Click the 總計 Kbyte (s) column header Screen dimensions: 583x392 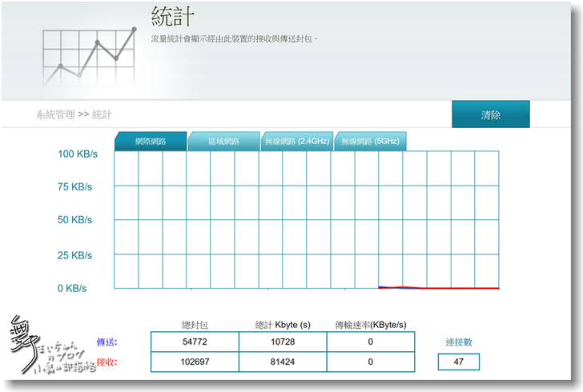[x=283, y=325]
